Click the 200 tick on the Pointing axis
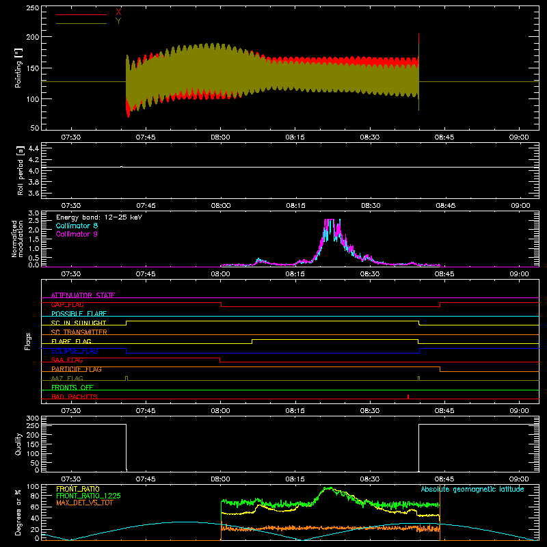 pos(32,37)
